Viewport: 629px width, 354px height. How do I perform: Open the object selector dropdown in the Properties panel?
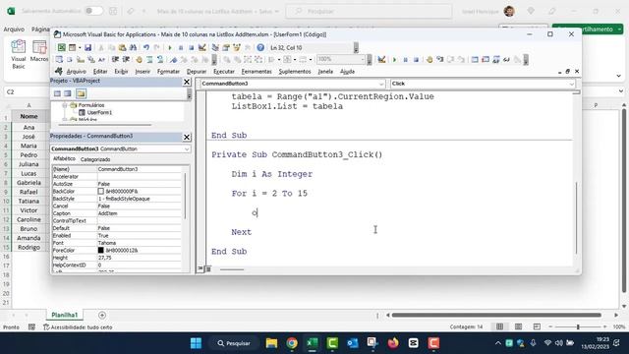pyautogui.click(x=187, y=148)
